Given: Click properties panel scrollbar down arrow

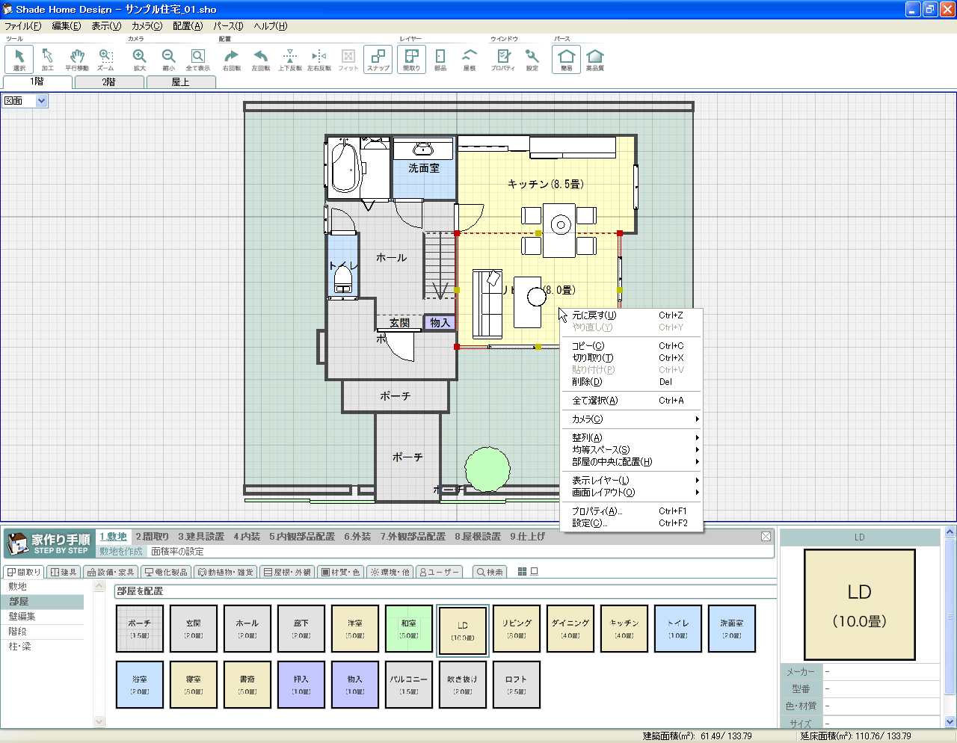Looking at the screenshot, I should coord(950,722).
